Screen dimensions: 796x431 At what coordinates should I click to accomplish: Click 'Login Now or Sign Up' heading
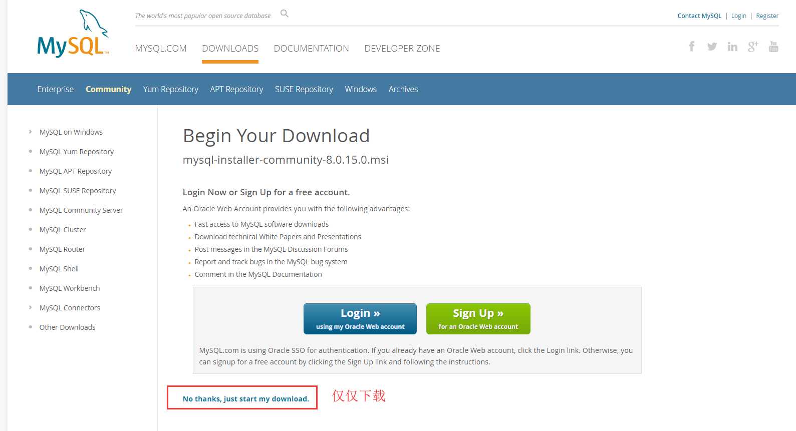pos(267,192)
